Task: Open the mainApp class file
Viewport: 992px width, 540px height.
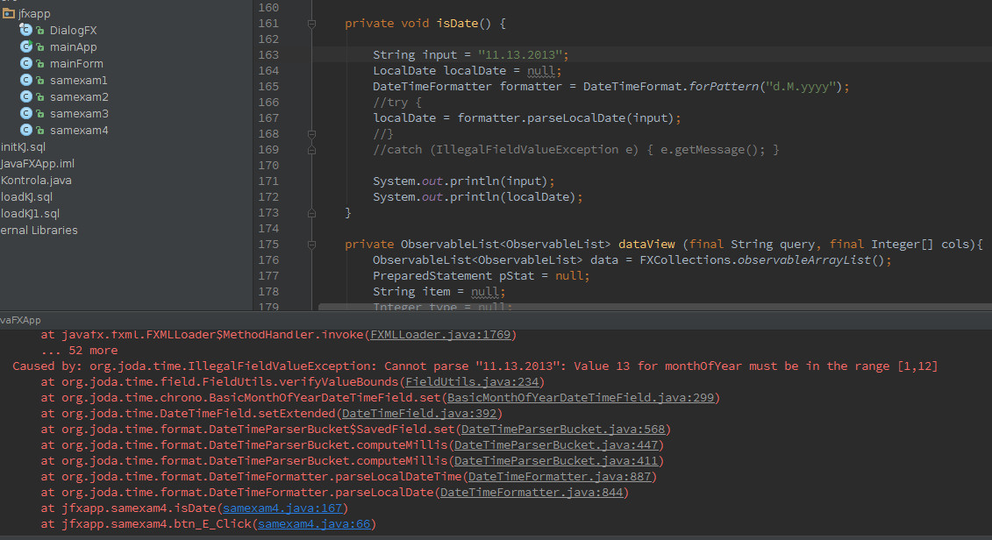Action: [x=73, y=46]
